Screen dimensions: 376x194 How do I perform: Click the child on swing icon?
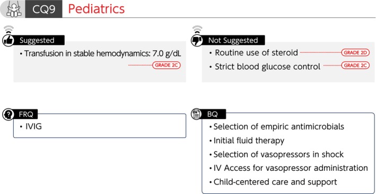[13, 8]
